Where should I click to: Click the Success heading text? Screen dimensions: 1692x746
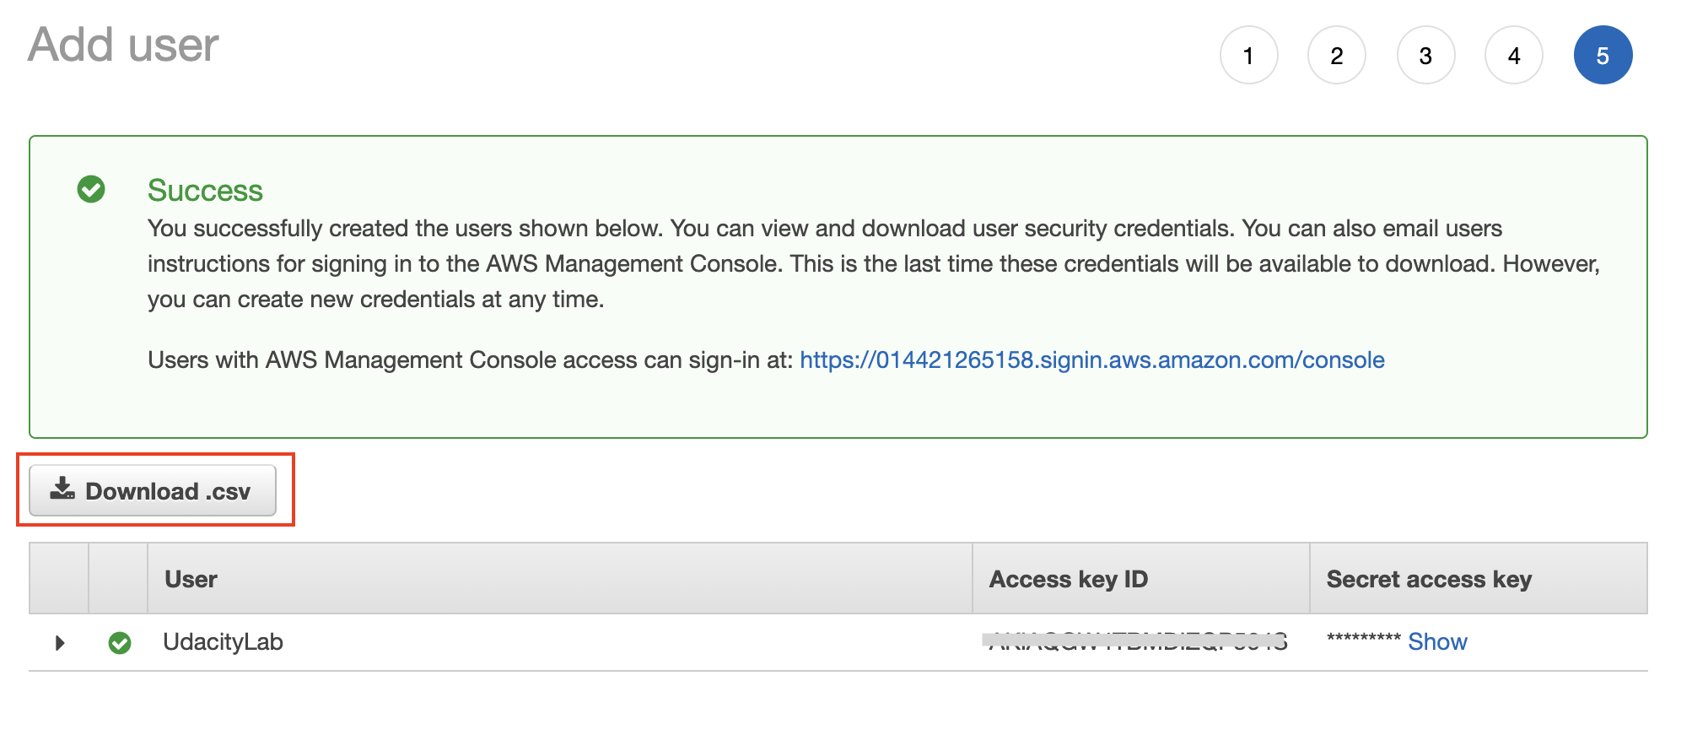coord(205,191)
